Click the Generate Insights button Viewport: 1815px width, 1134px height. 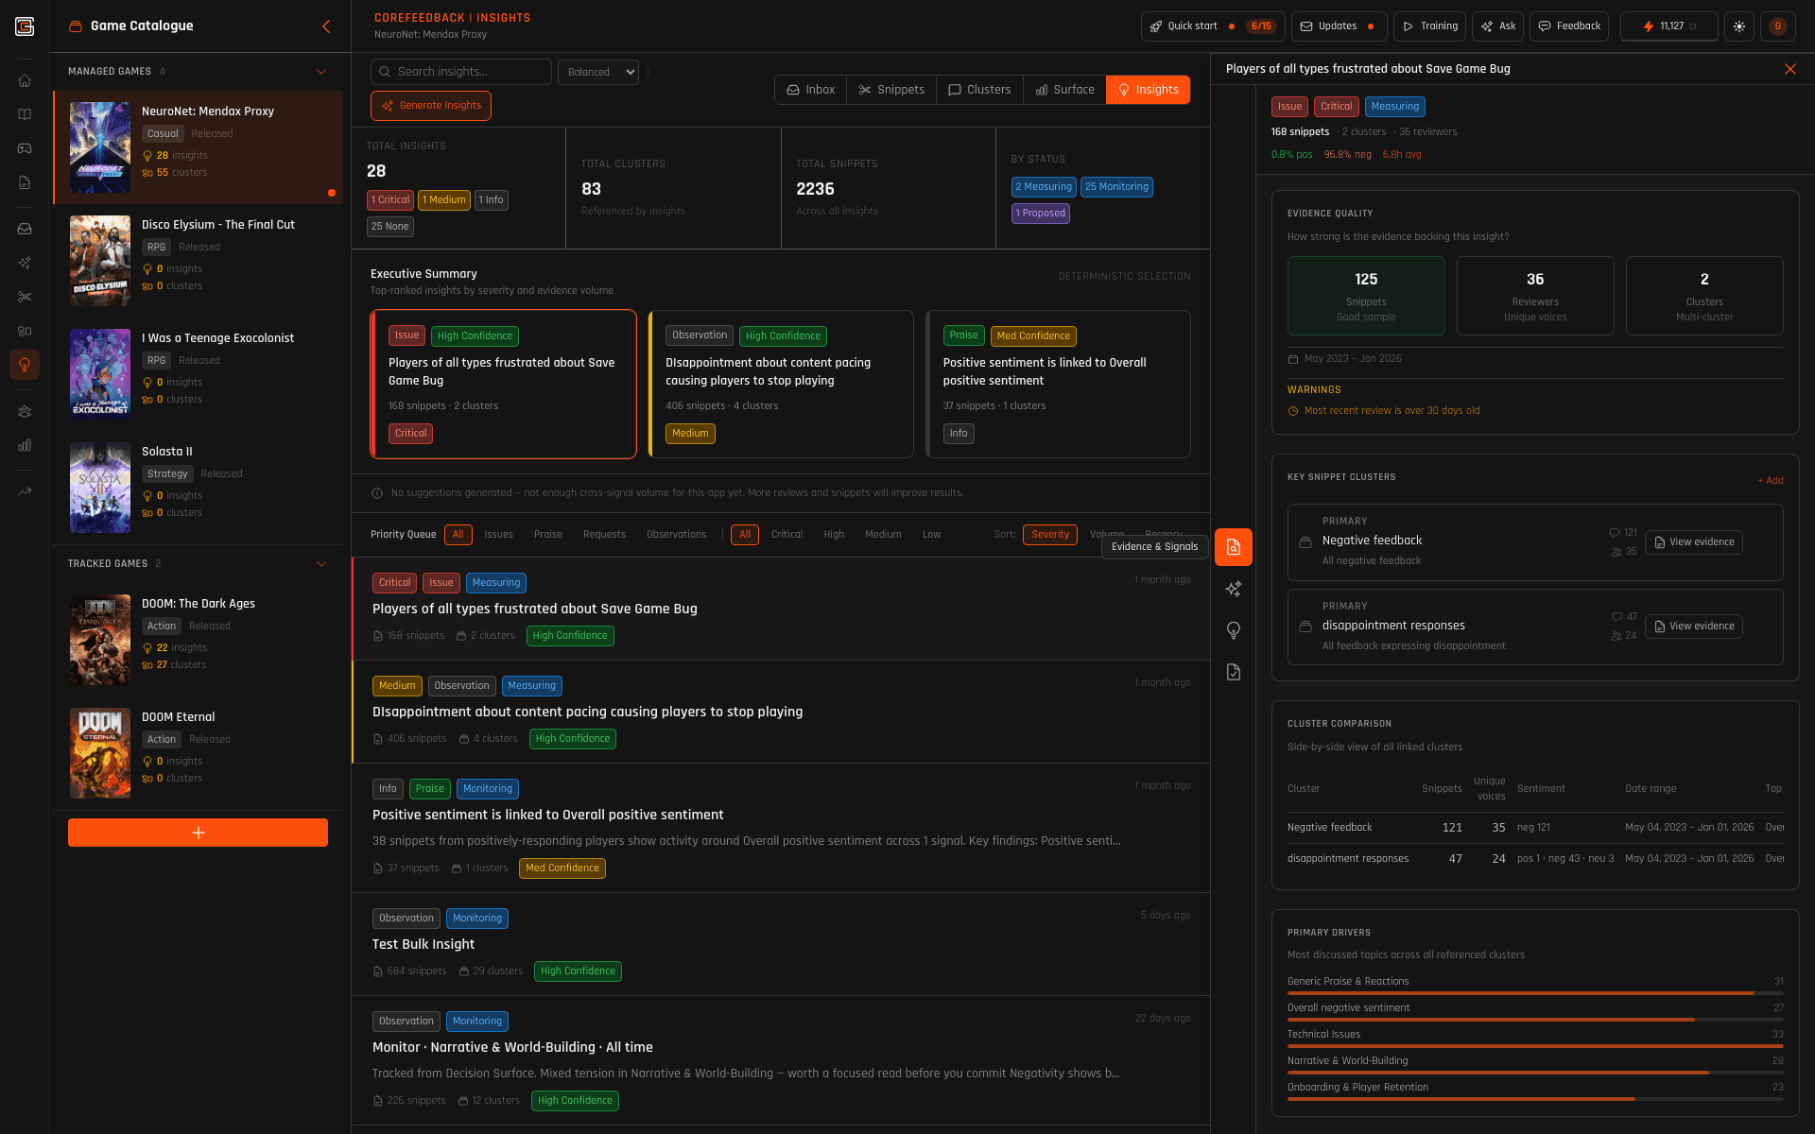431,106
